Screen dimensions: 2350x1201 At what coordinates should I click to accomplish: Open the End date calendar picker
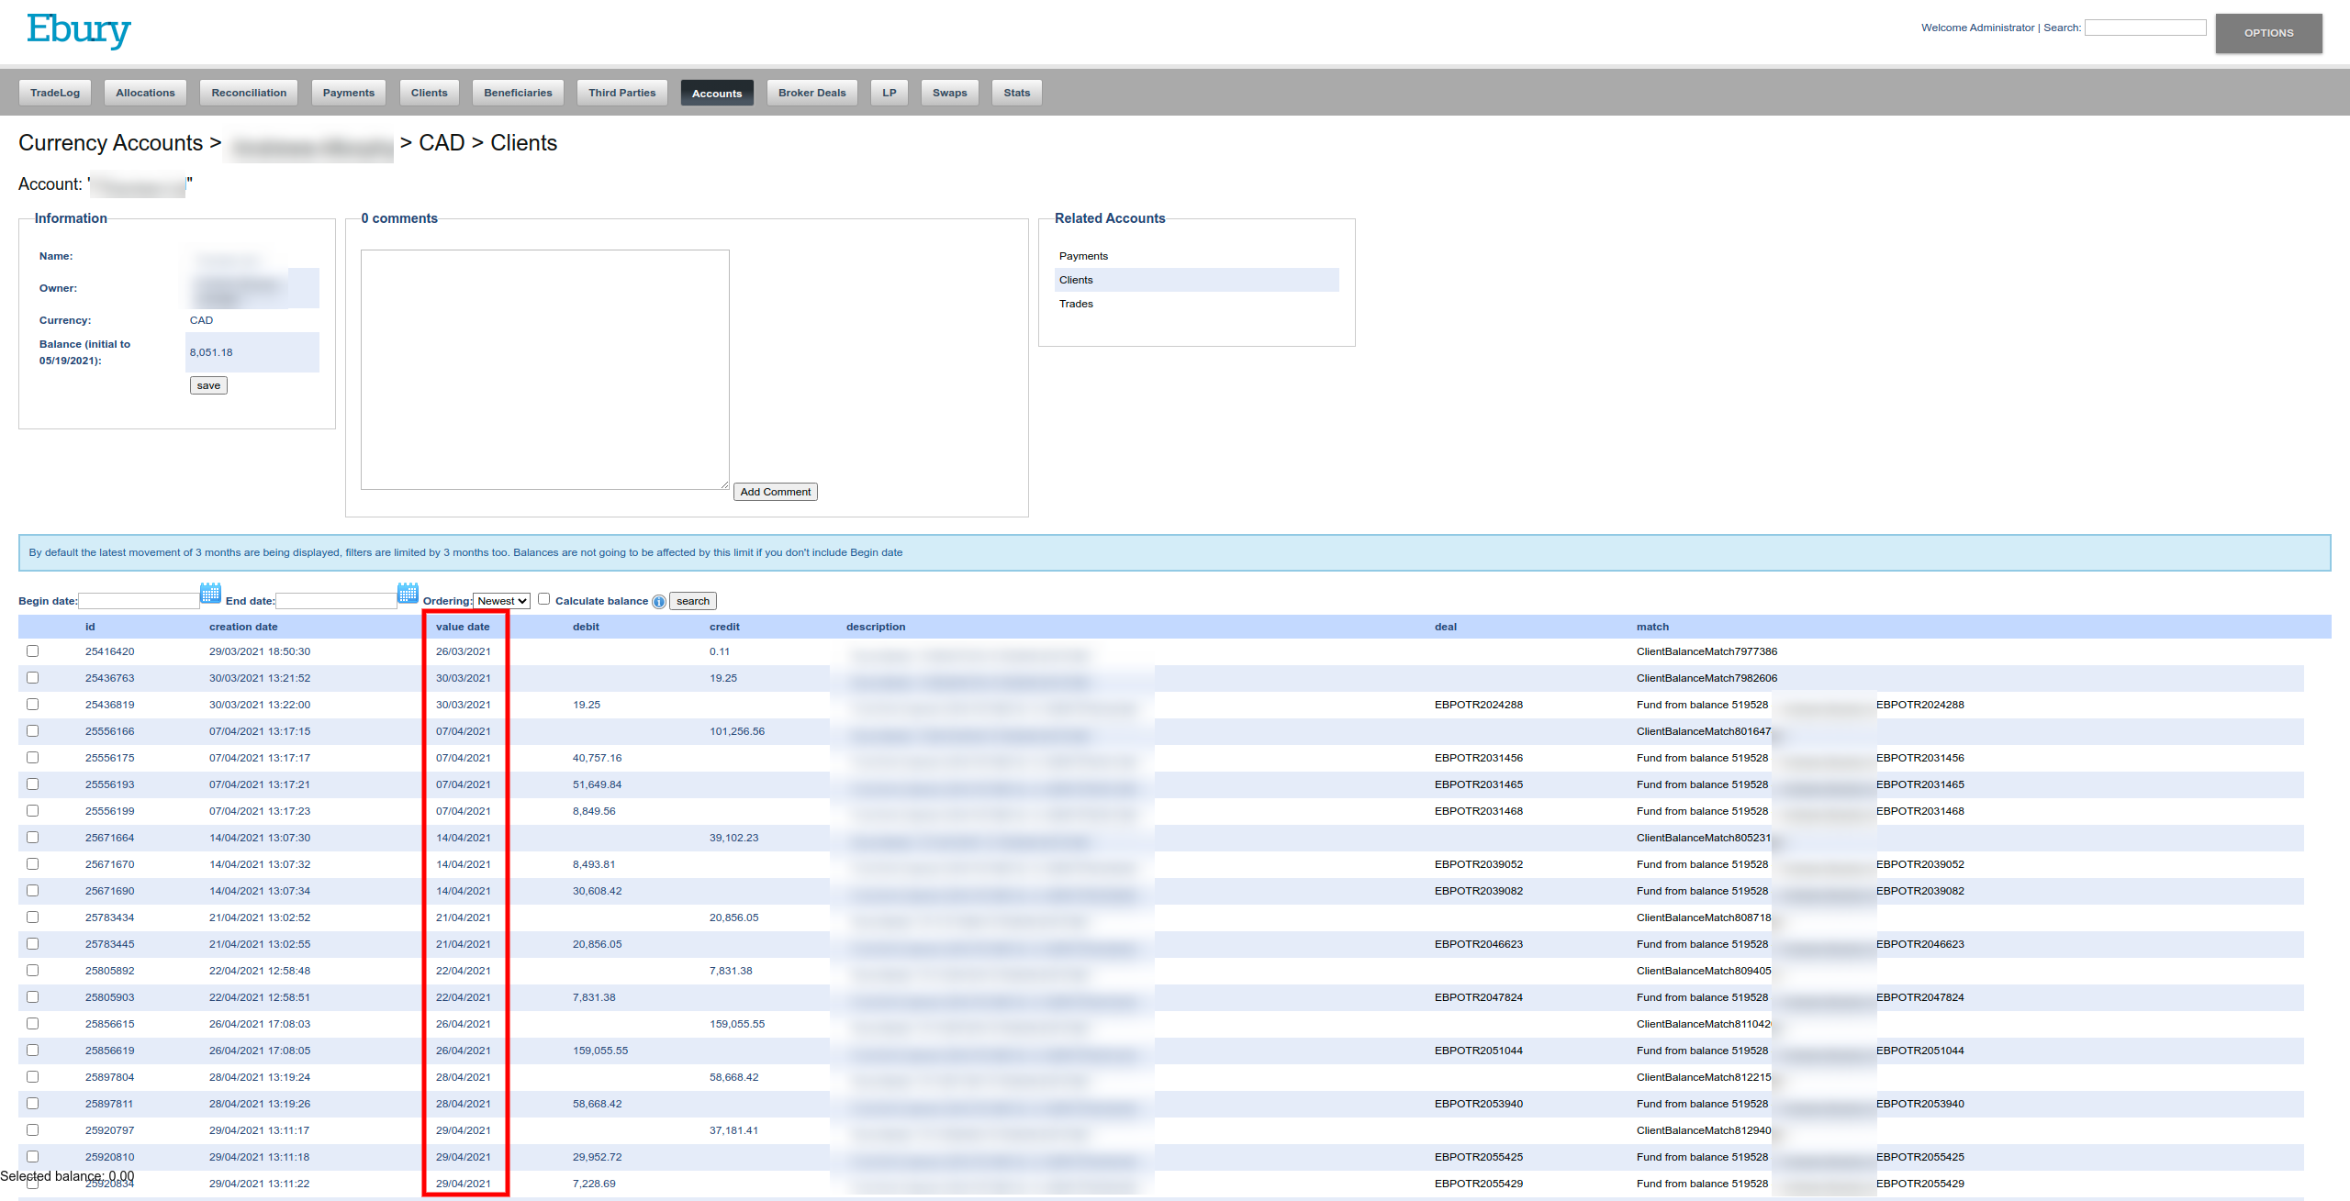coord(408,593)
